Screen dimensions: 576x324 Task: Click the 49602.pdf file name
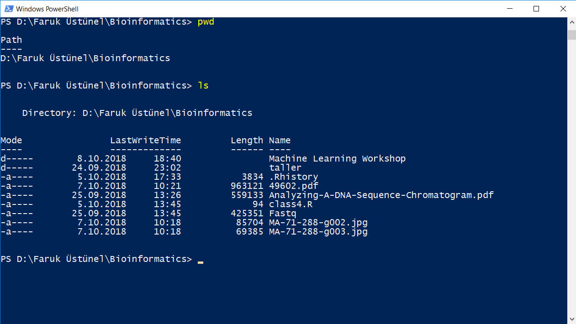tap(293, 186)
